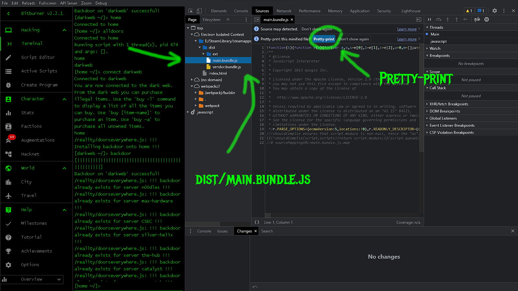Toggle pause on exceptions icon
518x291 pixels.
(x=487, y=19)
